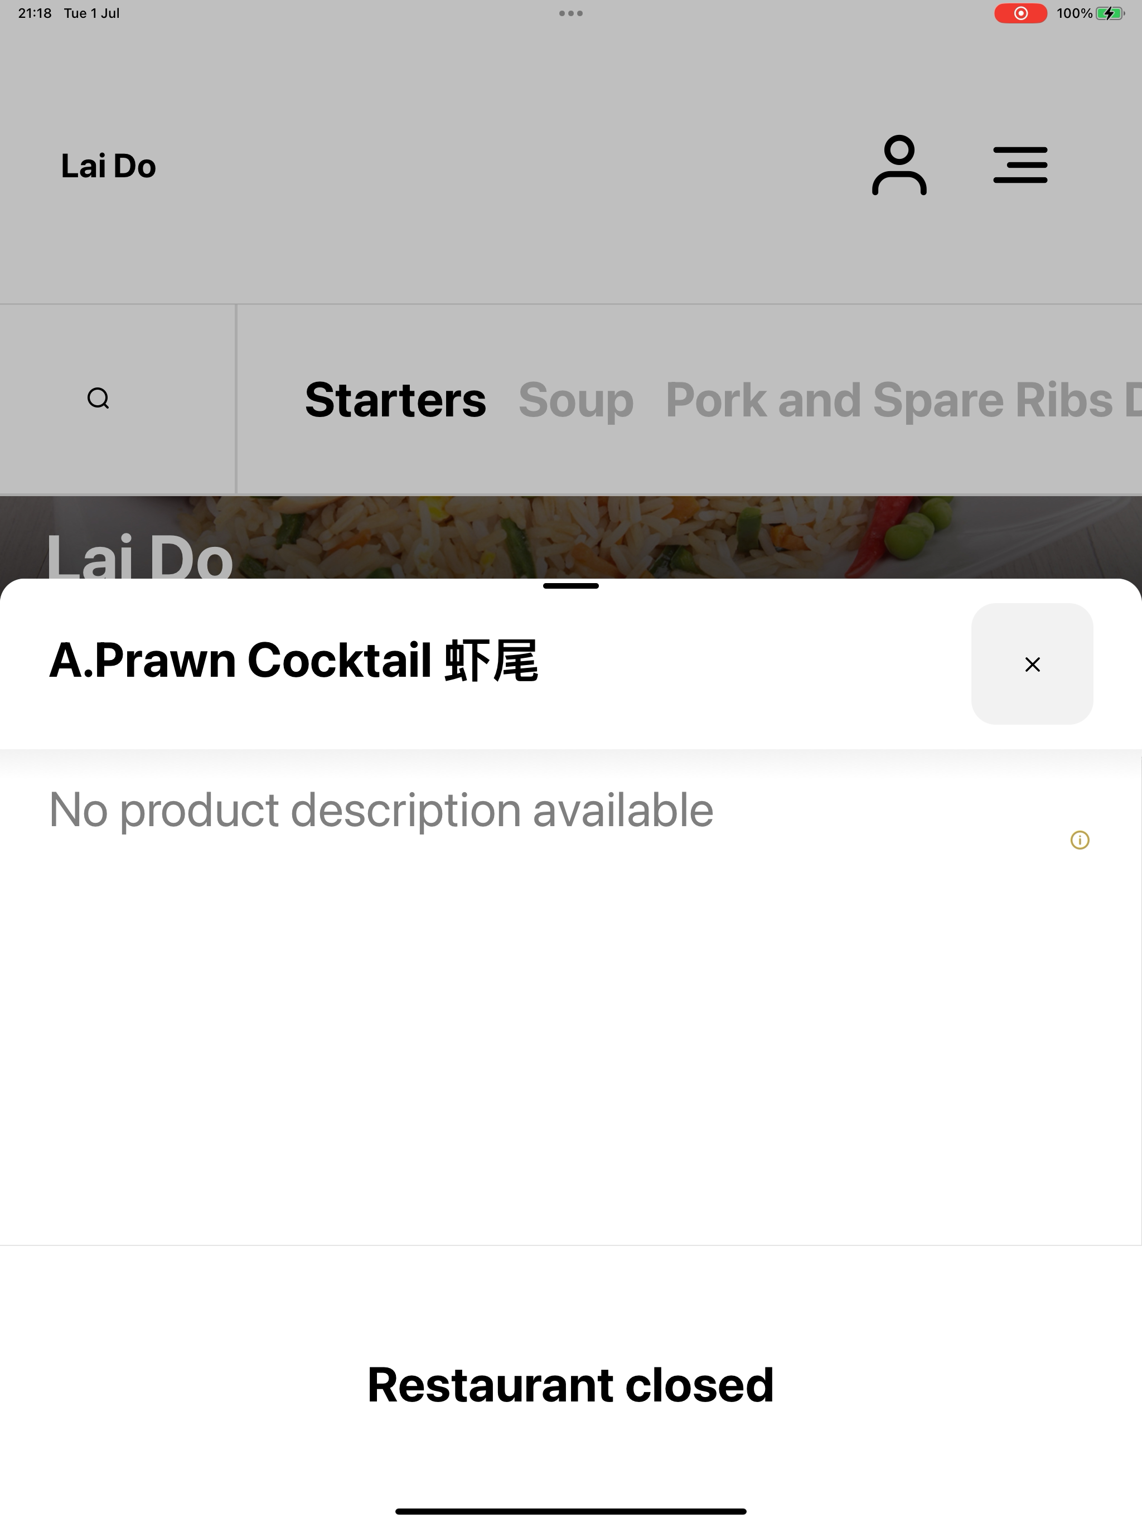The image size is (1142, 1523).
Task: Tap the sheet drag handle bar
Action: (571, 586)
